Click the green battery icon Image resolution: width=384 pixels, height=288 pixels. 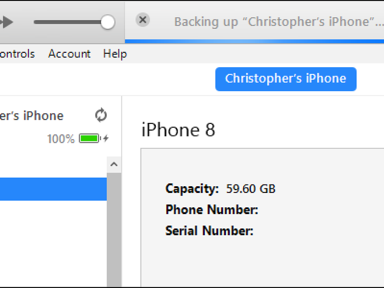coord(89,138)
